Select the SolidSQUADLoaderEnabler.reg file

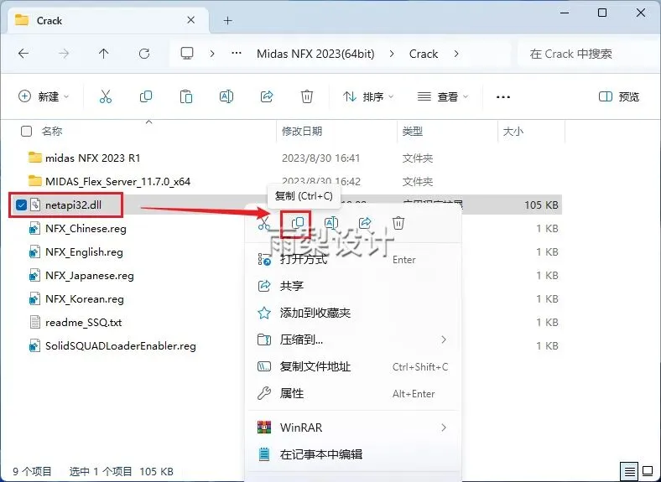(121, 346)
